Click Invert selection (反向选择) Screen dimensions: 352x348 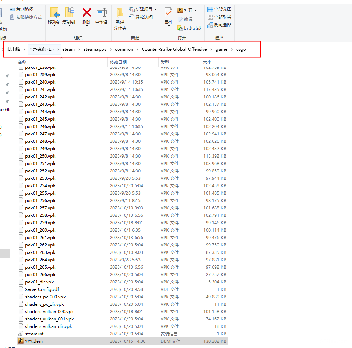[x=219, y=25]
